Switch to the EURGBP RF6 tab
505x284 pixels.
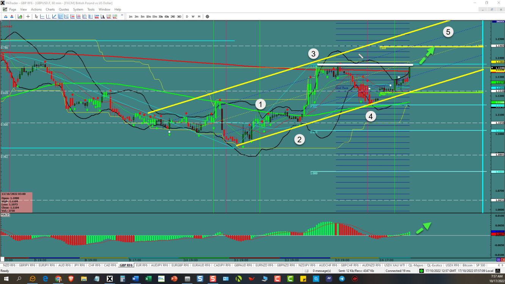click(180, 265)
